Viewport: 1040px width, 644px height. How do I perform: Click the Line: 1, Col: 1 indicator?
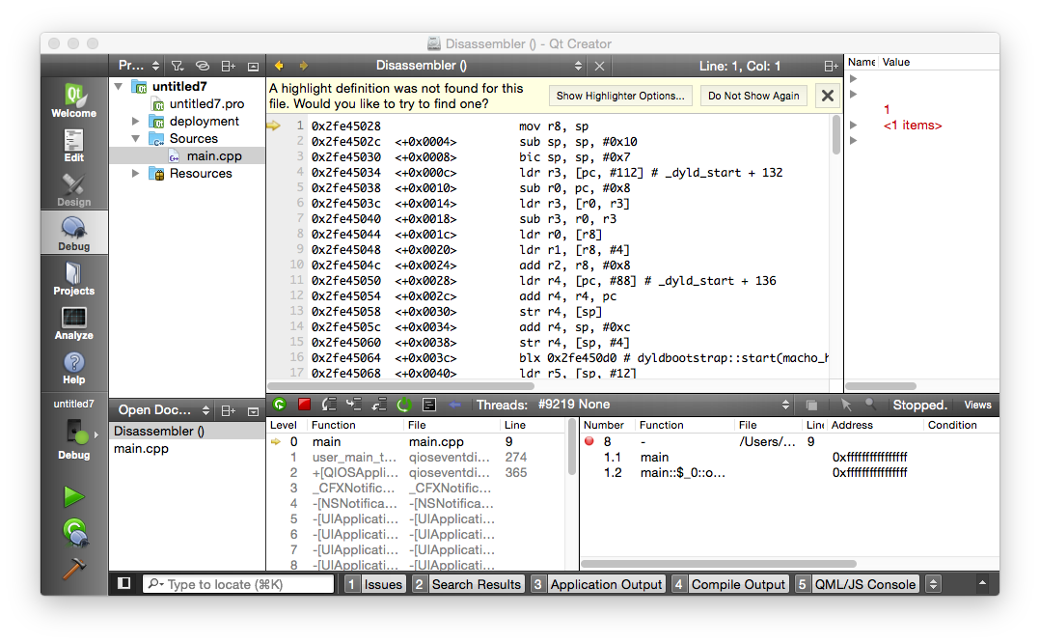tap(740, 66)
